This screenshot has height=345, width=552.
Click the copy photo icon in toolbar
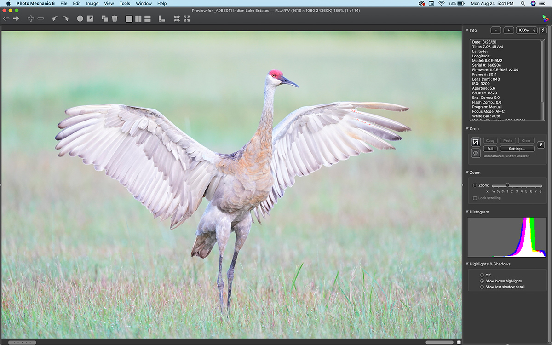(104, 18)
